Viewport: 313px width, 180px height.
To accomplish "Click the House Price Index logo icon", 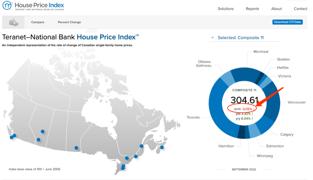I will pos(7,5).
